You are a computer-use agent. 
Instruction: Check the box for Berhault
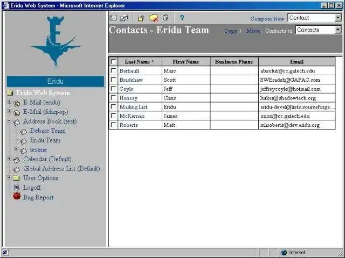[114, 70]
